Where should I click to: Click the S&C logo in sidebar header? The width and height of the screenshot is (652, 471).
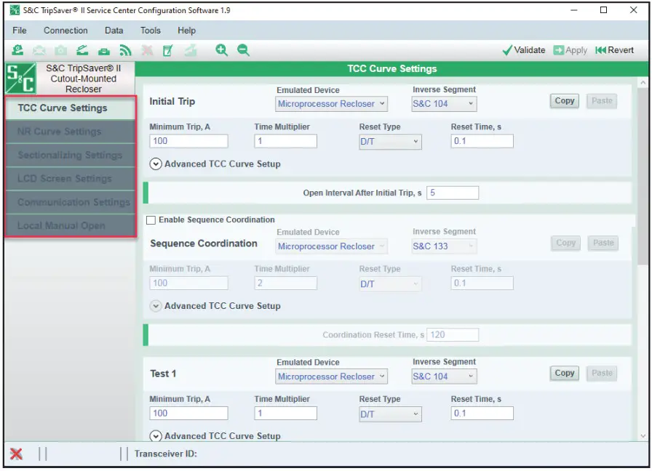pyautogui.click(x=20, y=78)
